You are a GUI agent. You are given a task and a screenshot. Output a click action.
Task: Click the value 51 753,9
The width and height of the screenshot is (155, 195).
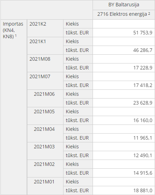coord(143,33)
